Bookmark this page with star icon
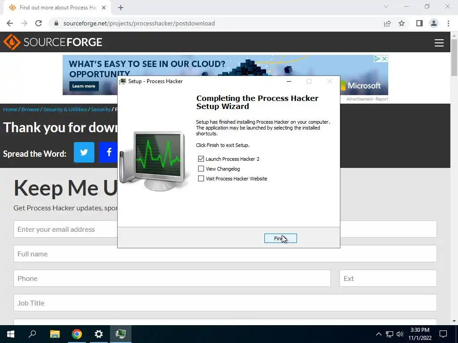 pyautogui.click(x=402, y=23)
